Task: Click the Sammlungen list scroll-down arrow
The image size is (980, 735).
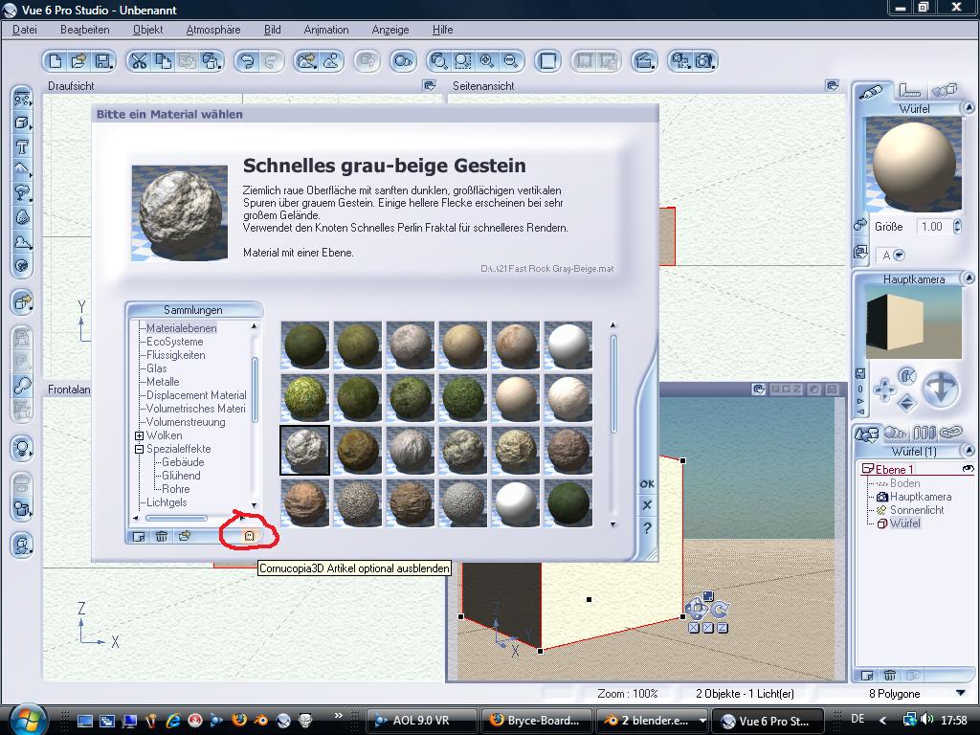Action: pos(254,505)
